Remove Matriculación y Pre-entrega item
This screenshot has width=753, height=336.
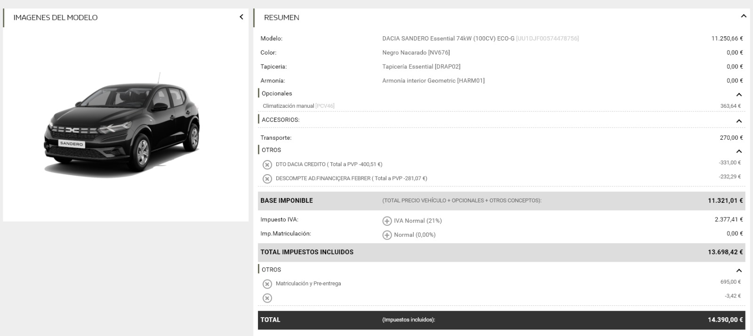[x=267, y=284]
